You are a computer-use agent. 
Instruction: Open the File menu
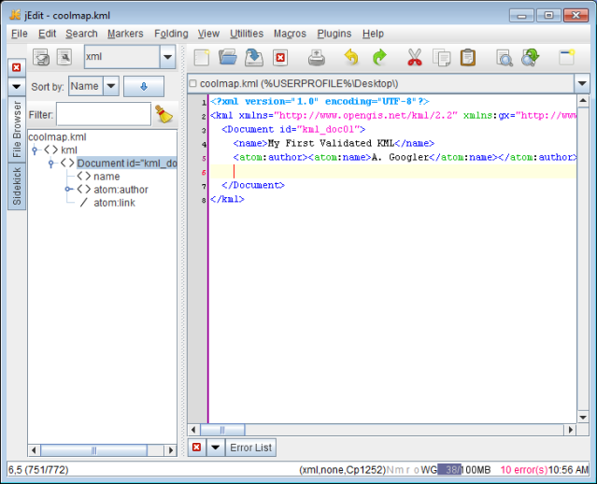point(19,34)
